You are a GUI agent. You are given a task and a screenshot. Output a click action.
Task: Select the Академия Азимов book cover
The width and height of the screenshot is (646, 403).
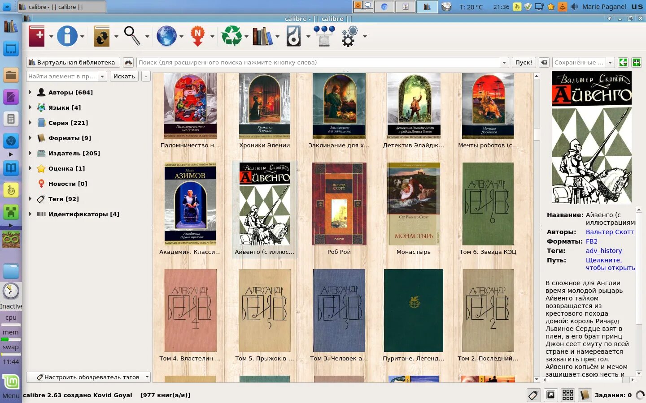(x=190, y=204)
